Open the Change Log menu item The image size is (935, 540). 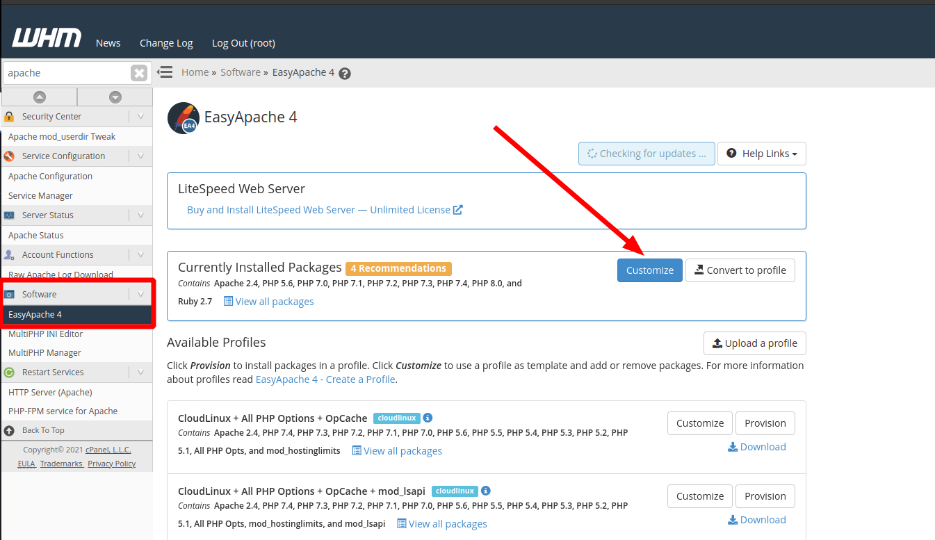(166, 43)
